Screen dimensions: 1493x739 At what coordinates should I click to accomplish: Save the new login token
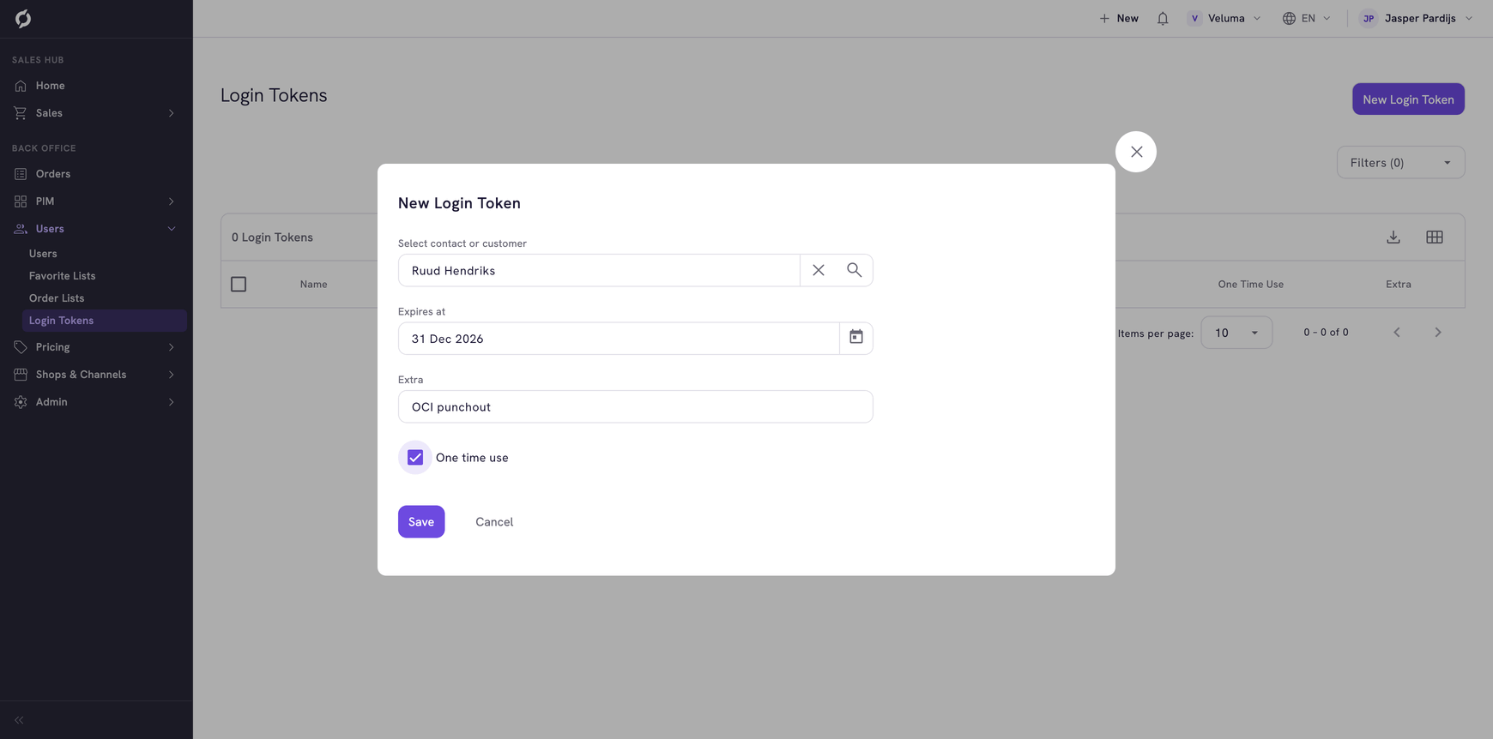[x=421, y=522]
